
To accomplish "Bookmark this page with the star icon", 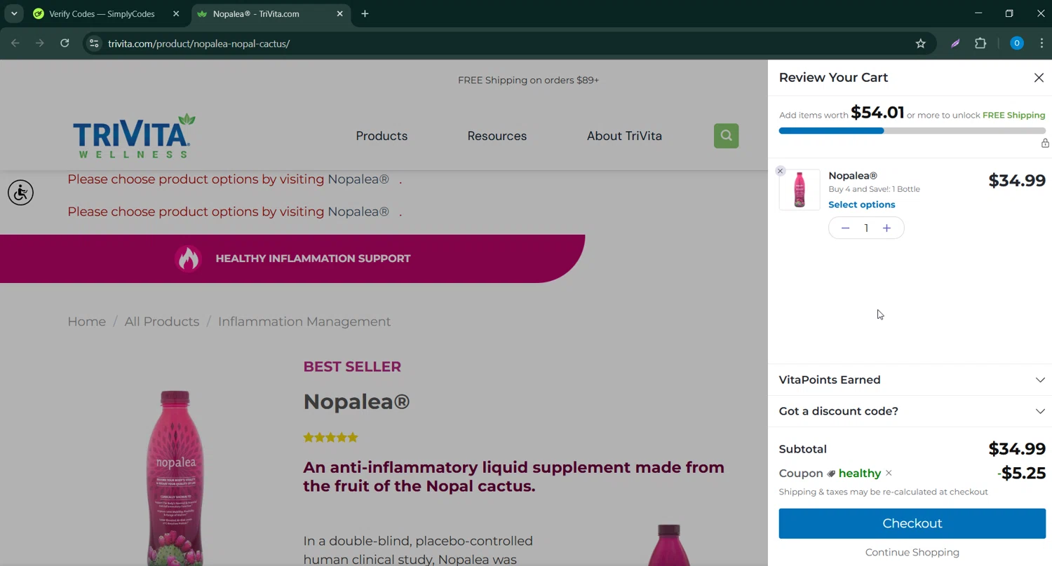I will coord(921,43).
